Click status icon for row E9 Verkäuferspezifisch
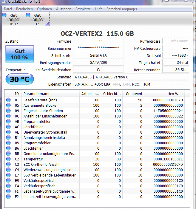 (8, 180)
